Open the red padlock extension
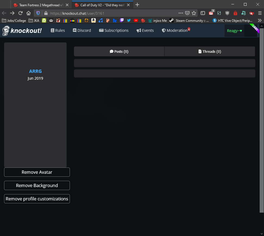The image size is (264, 236). click(235, 13)
